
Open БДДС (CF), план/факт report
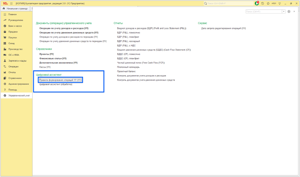coord(128,58)
